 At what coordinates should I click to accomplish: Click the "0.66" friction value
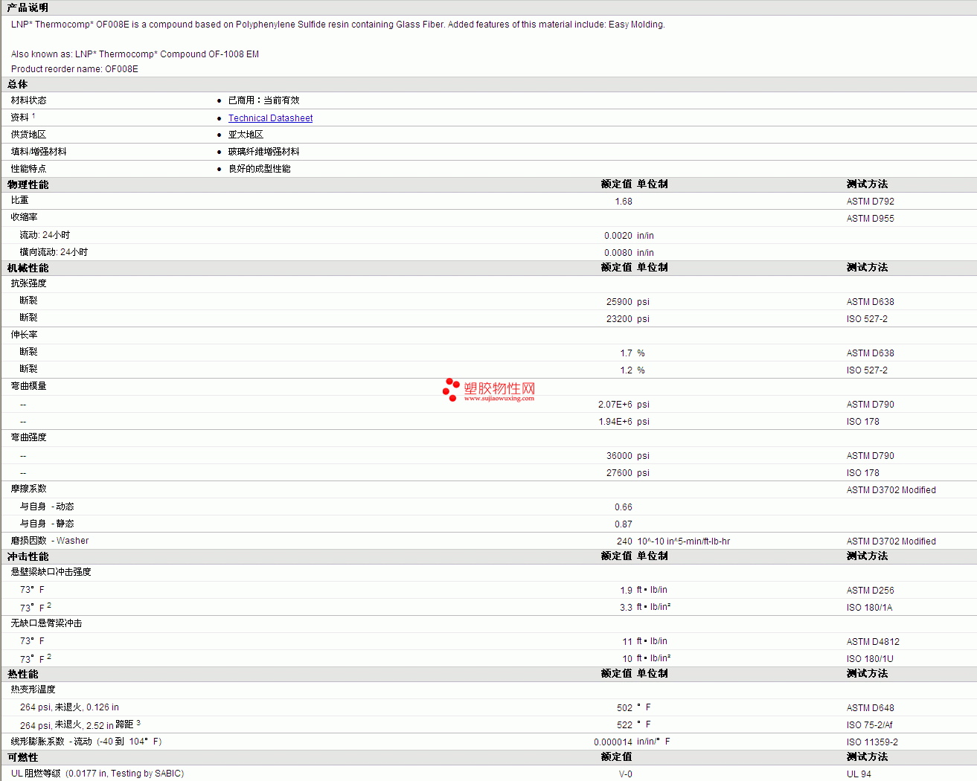(x=624, y=507)
